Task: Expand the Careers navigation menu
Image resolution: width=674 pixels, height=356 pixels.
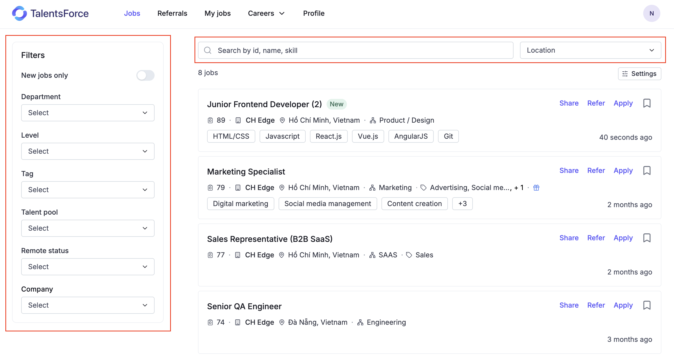Action: coord(266,13)
